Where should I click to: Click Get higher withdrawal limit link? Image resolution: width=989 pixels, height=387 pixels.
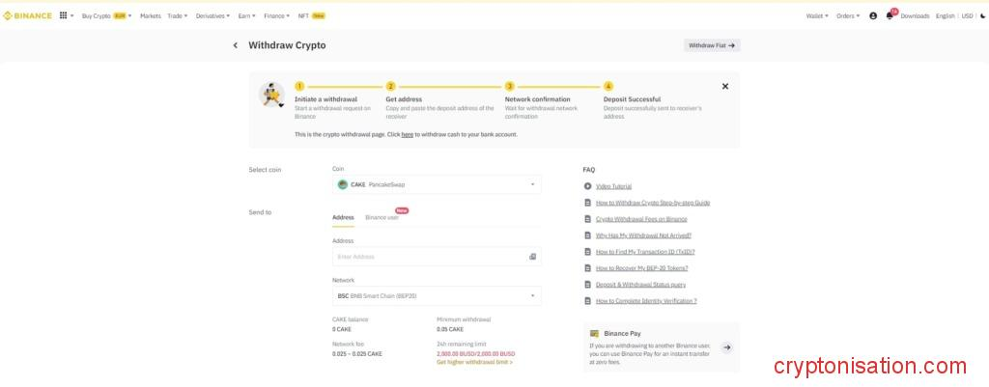click(x=474, y=362)
